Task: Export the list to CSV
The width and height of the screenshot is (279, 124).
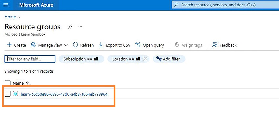Action: [115, 45]
